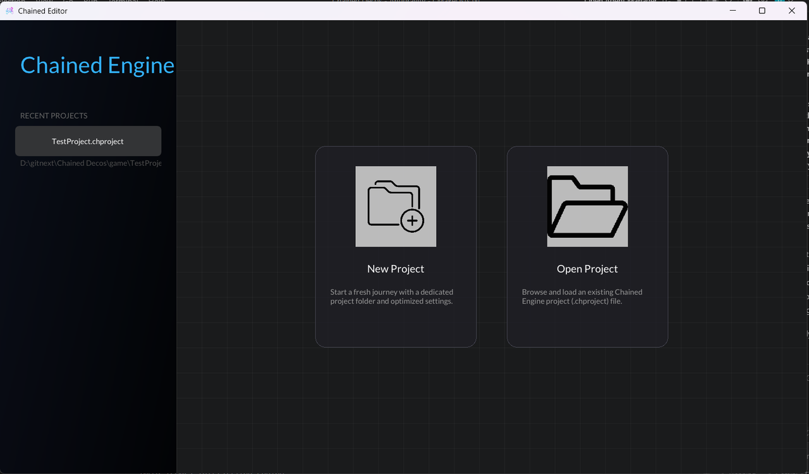Click the minimize window button
Viewport: 809px width, 474px height.
(x=732, y=11)
